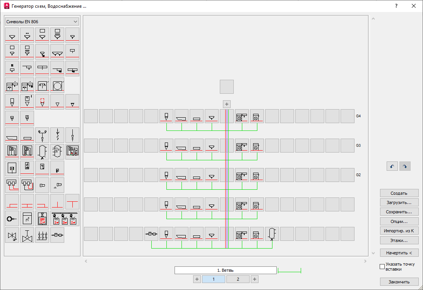Screen dimensions: 423x290
Task: Add a branch with plus right of tab 2
Action: [x=255, y=279]
